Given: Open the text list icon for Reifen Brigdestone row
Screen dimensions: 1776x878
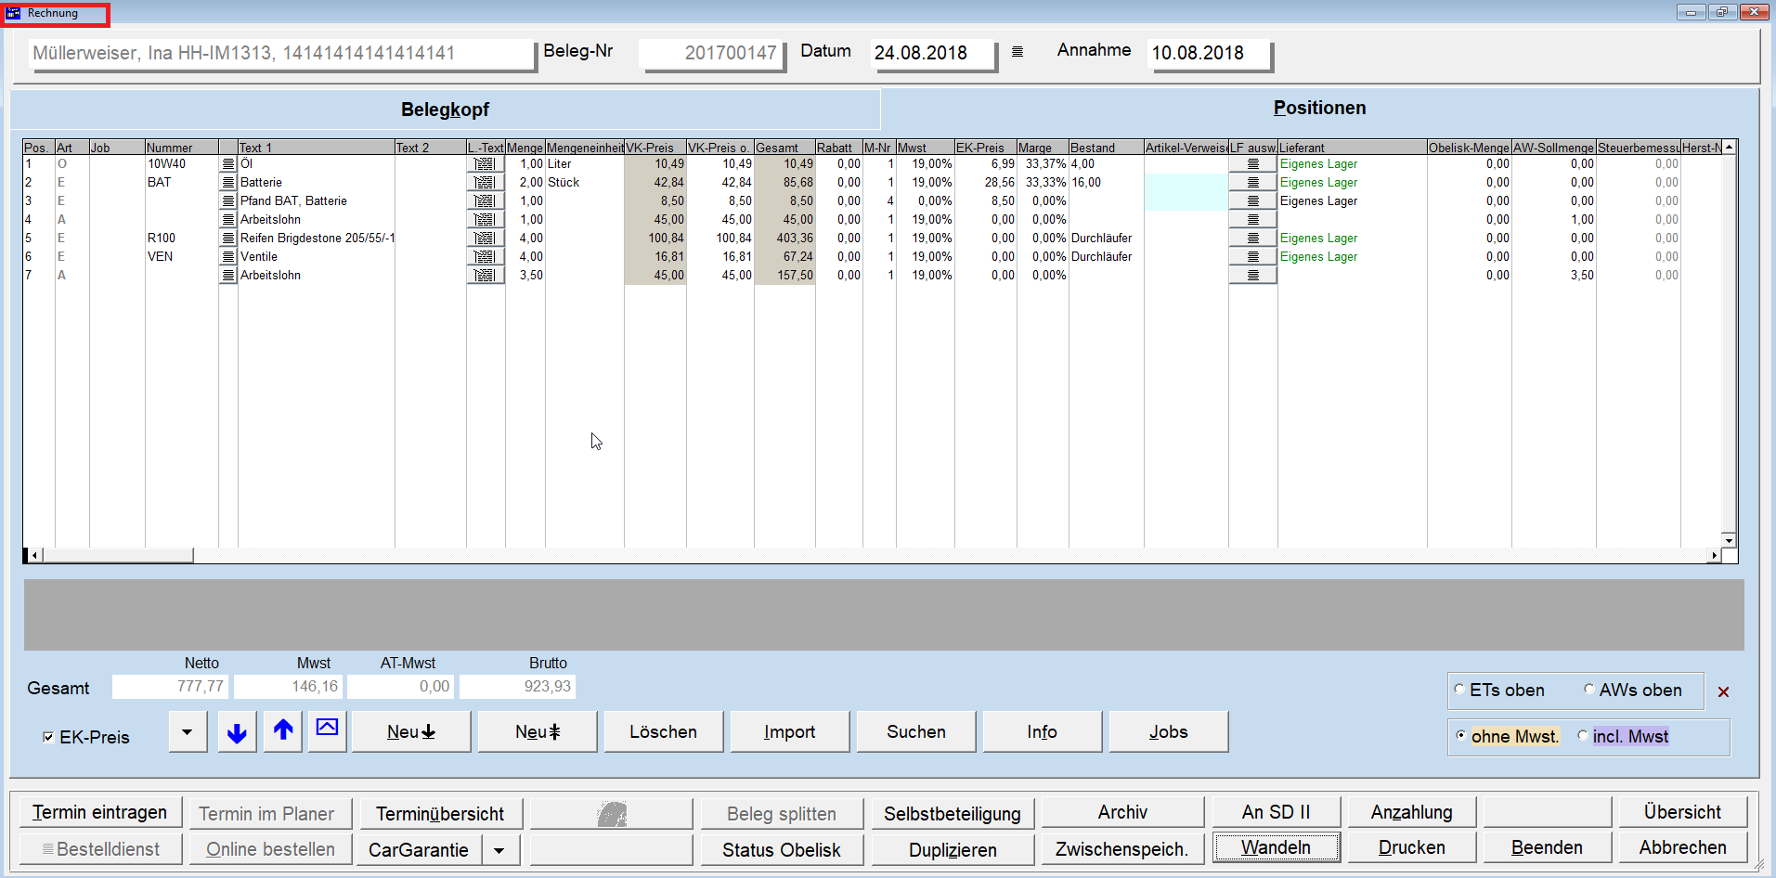Looking at the screenshot, I should pos(228,239).
